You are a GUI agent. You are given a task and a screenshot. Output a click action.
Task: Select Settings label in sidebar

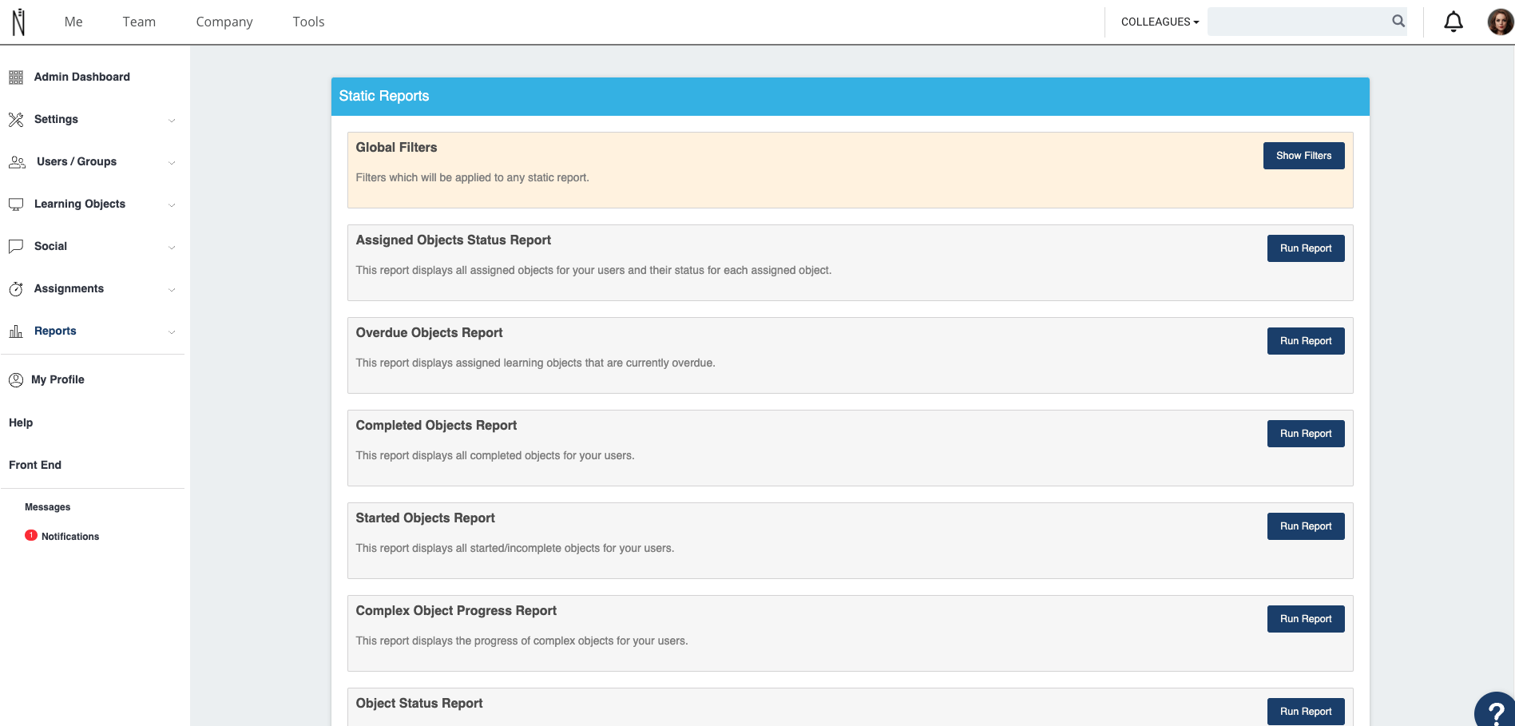click(x=56, y=119)
